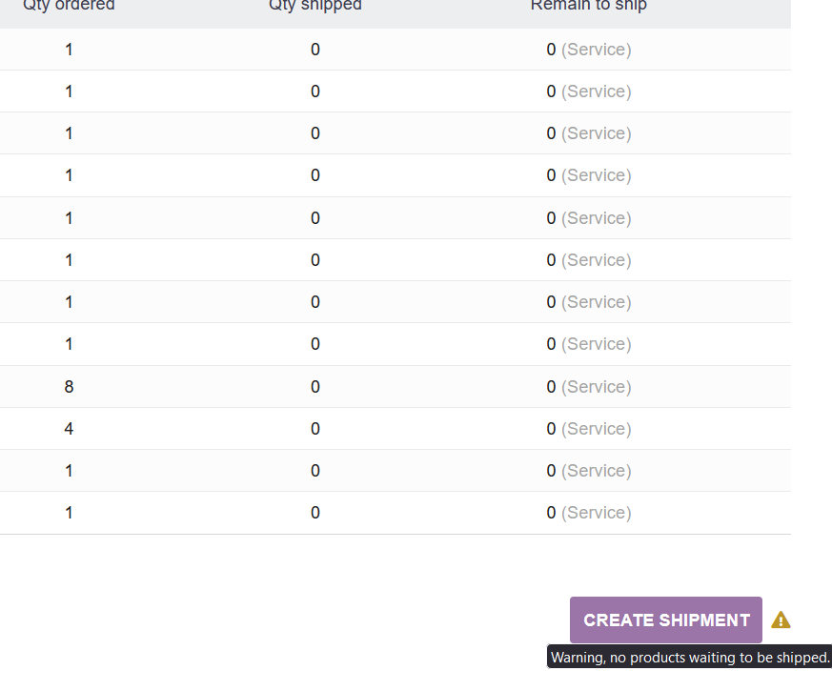Sort by the Qty ordered column header
The height and width of the screenshot is (691, 832).
(x=68, y=7)
